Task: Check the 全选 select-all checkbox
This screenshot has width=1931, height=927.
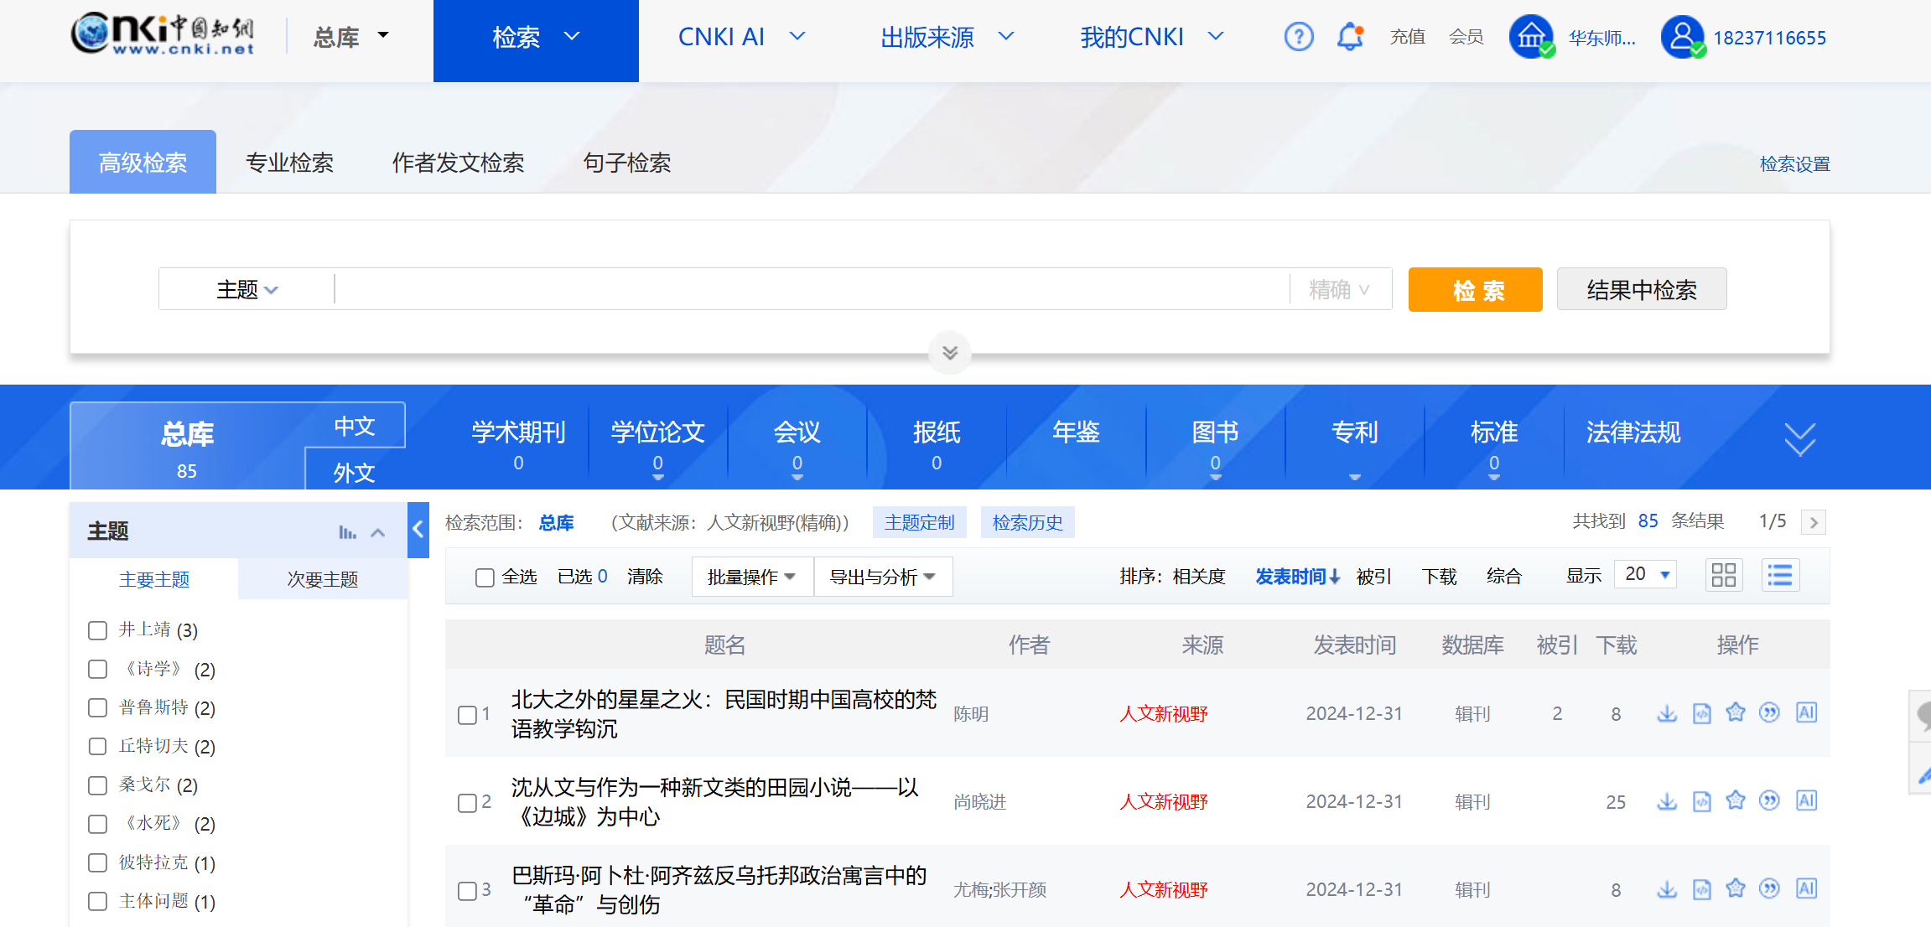Action: [485, 577]
